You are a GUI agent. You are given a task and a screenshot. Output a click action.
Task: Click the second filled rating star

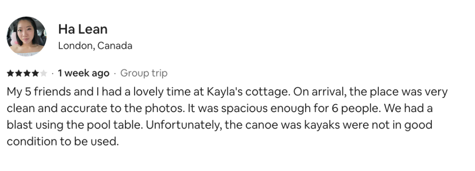pyautogui.click(x=18, y=73)
